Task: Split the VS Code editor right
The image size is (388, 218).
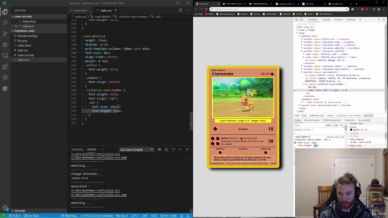Action: [180, 10]
